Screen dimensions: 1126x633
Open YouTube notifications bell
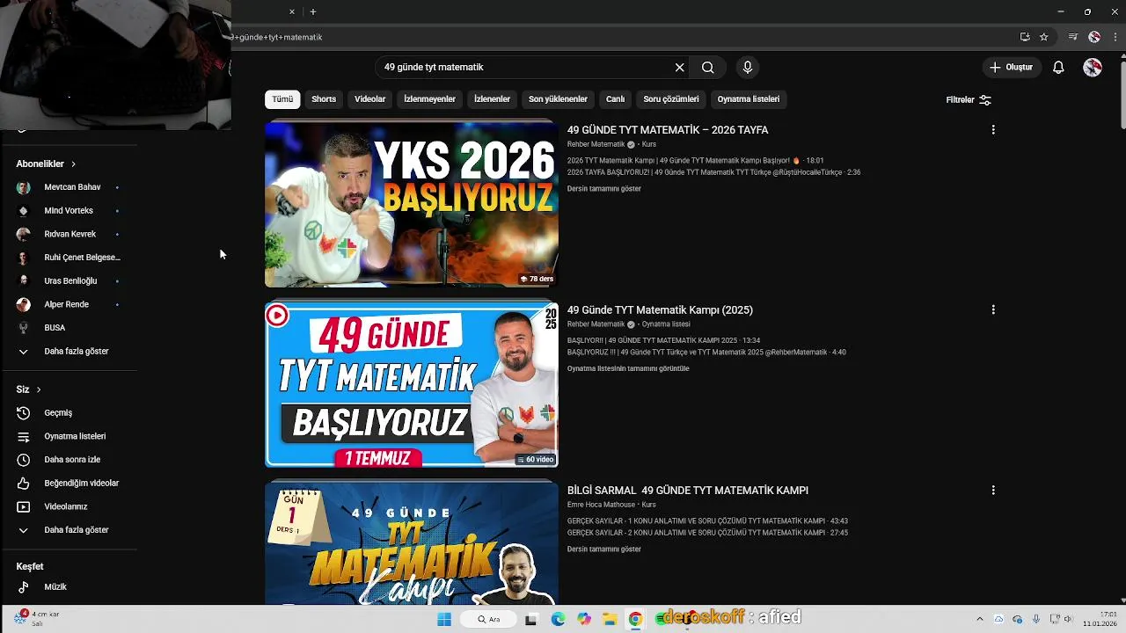1059,68
